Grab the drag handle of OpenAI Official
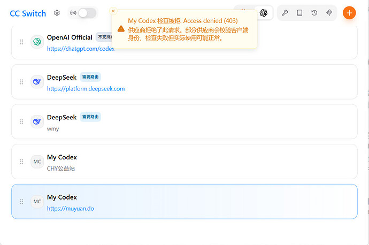The height and width of the screenshot is (245, 369). [x=21, y=42]
